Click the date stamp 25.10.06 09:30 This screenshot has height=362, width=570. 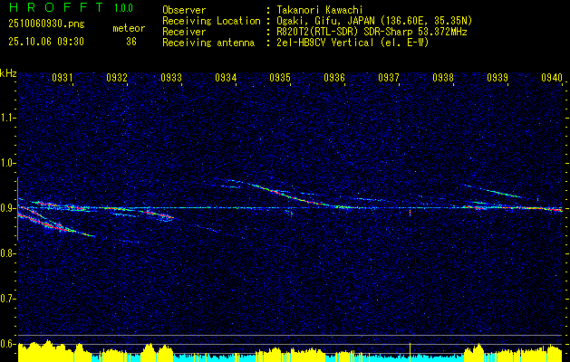46,42
